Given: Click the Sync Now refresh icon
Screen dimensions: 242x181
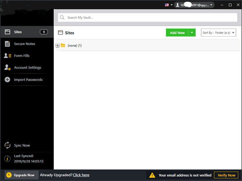Looking at the screenshot, I should [x=7, y=146].
